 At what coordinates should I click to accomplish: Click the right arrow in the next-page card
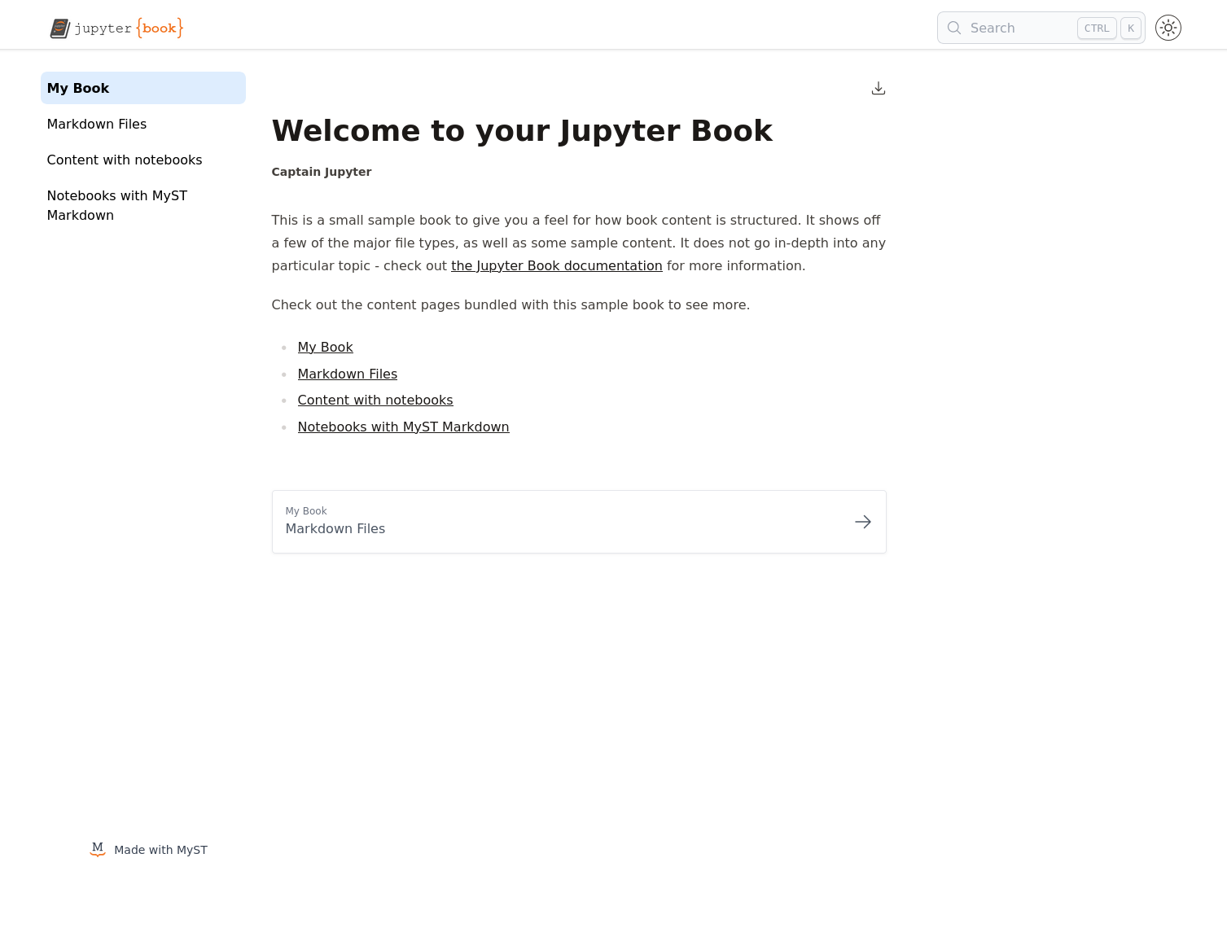863,522
